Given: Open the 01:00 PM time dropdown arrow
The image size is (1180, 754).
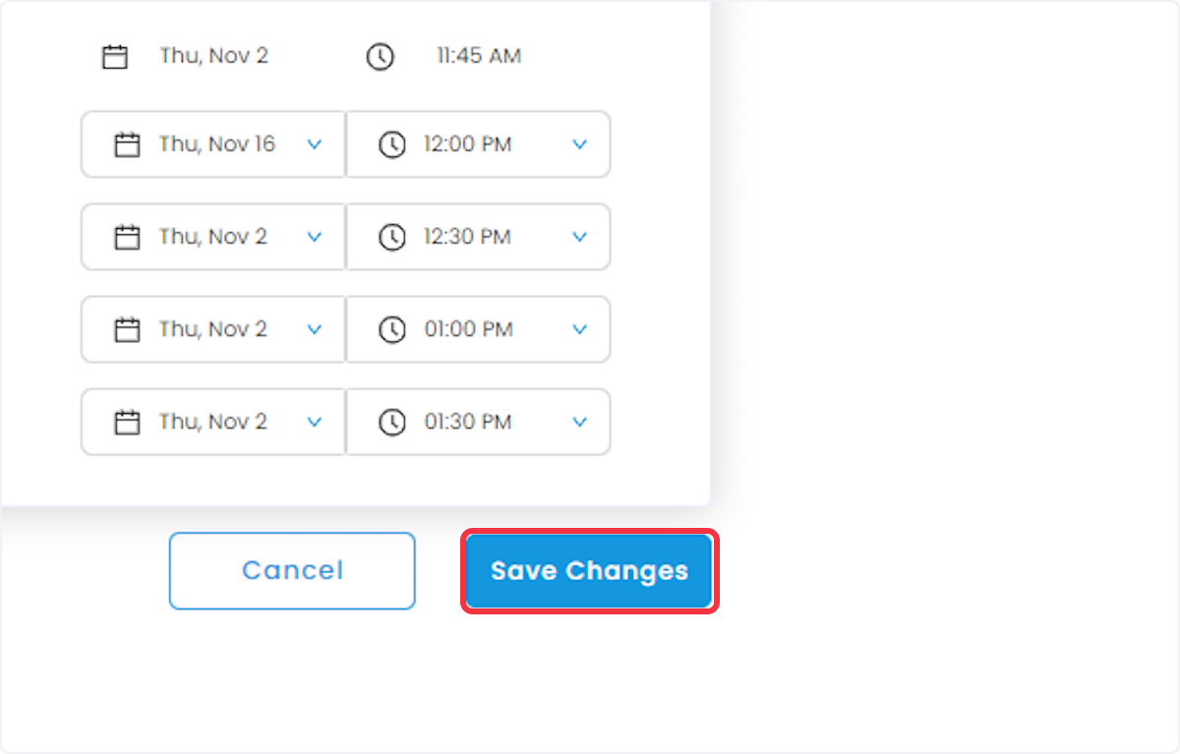Looking at the screenshot, I should point(580,329).
